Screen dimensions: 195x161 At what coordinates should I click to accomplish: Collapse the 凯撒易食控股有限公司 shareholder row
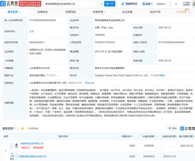(x=11, y=146)
